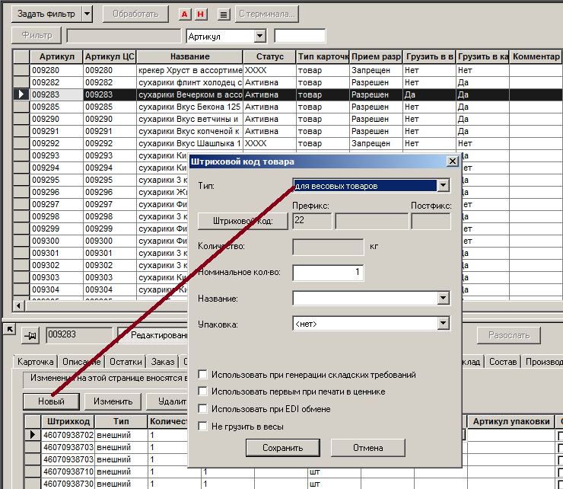563x489 pixels.
Task: Click the 'Разослать' button
Action: coord(509,335)
